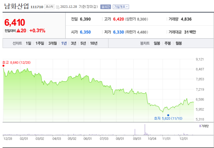Image resolution: width=214 pixels, height=148 pixels.
Task: Click the 12/28 x-axis date label
Action: click(8, 139)
